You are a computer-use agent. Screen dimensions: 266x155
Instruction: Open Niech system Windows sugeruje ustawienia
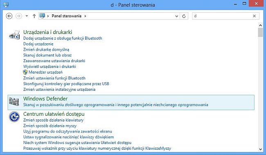pos(77,143)
